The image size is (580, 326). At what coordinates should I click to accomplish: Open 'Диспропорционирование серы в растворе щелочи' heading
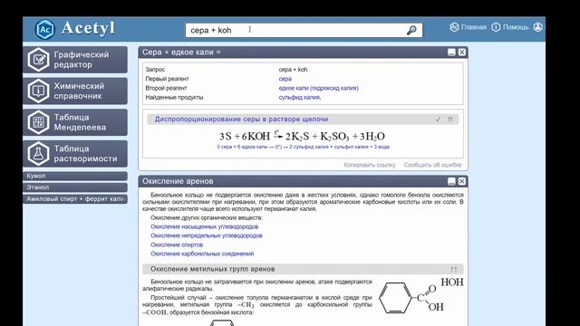[241, 119]
